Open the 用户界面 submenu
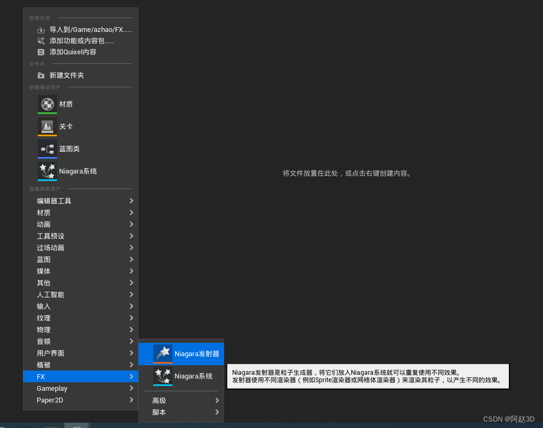This screenshot has height=428, width=543. pos(81,353)
